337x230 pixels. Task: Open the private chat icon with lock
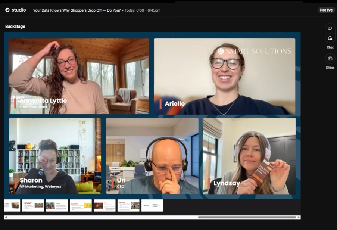tap(330, 38)
